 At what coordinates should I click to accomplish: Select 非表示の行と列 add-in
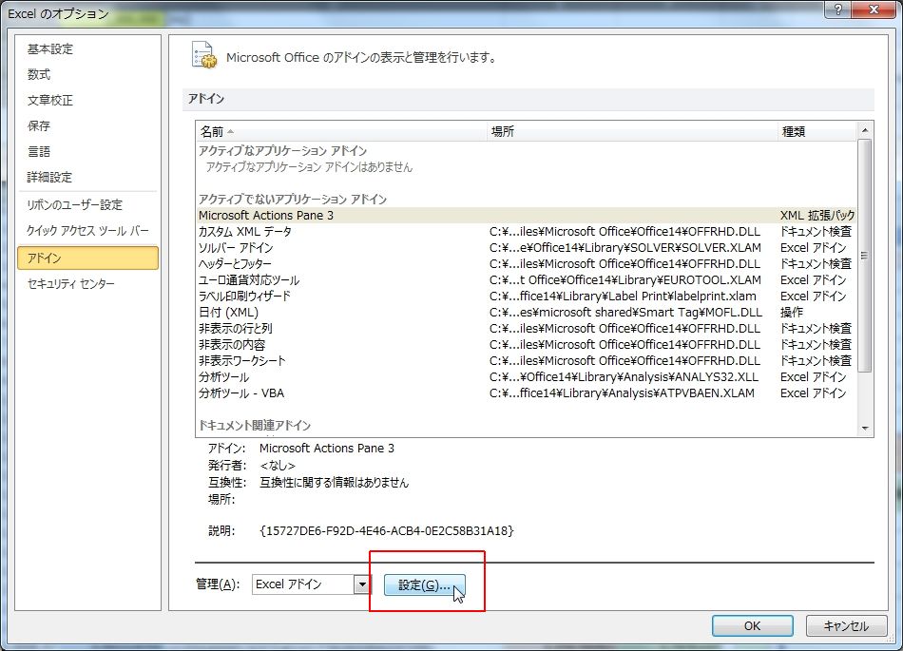(x=526, y=328)
